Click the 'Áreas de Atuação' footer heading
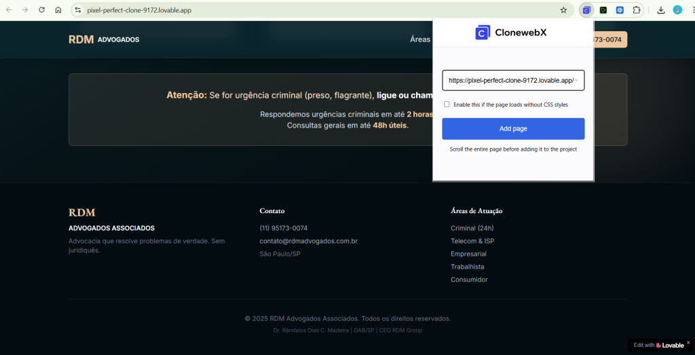 [476, 211]
